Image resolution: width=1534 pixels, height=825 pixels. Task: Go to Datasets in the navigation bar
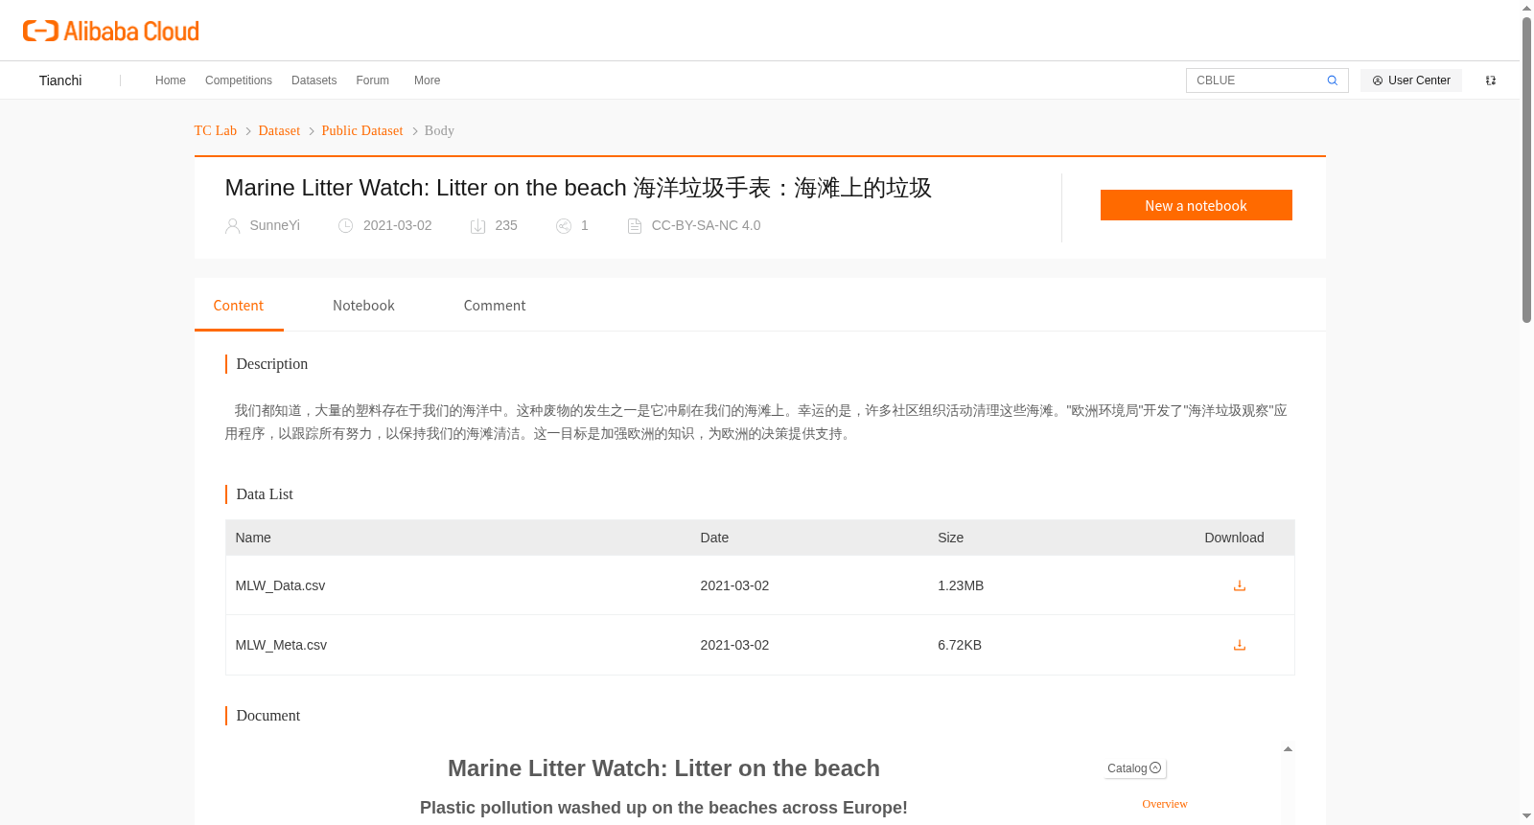(x=314, y=80)
